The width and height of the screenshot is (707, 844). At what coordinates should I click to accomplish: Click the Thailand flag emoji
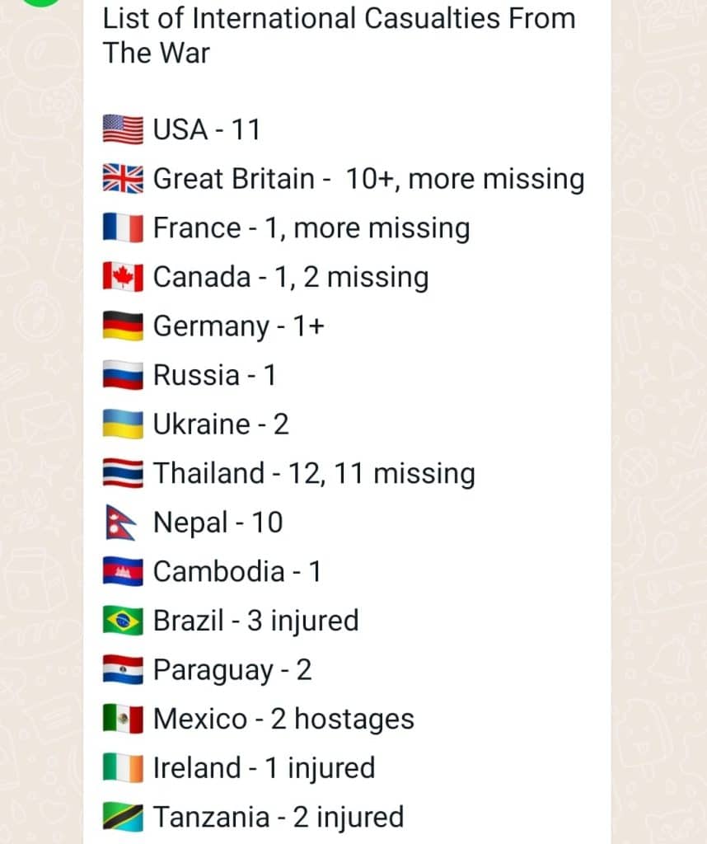coord(124,473)
